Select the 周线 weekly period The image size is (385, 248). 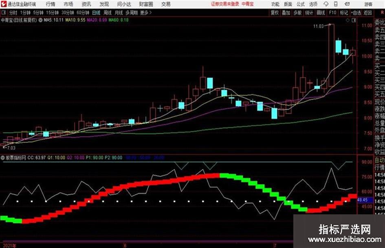pyautogui.click(x=108, y=13)
